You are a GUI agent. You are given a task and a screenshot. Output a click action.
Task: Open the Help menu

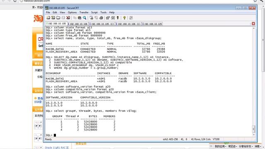pyautogui.click(x=112, y=12)
